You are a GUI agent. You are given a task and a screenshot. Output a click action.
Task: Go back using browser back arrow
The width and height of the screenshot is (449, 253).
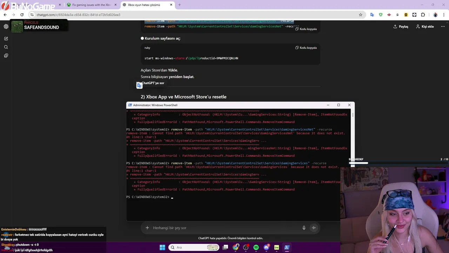5,15
